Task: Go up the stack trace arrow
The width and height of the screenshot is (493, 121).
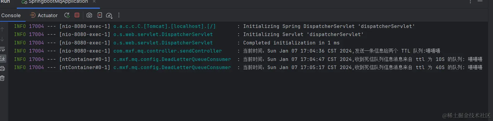Action: coord(2,29)
